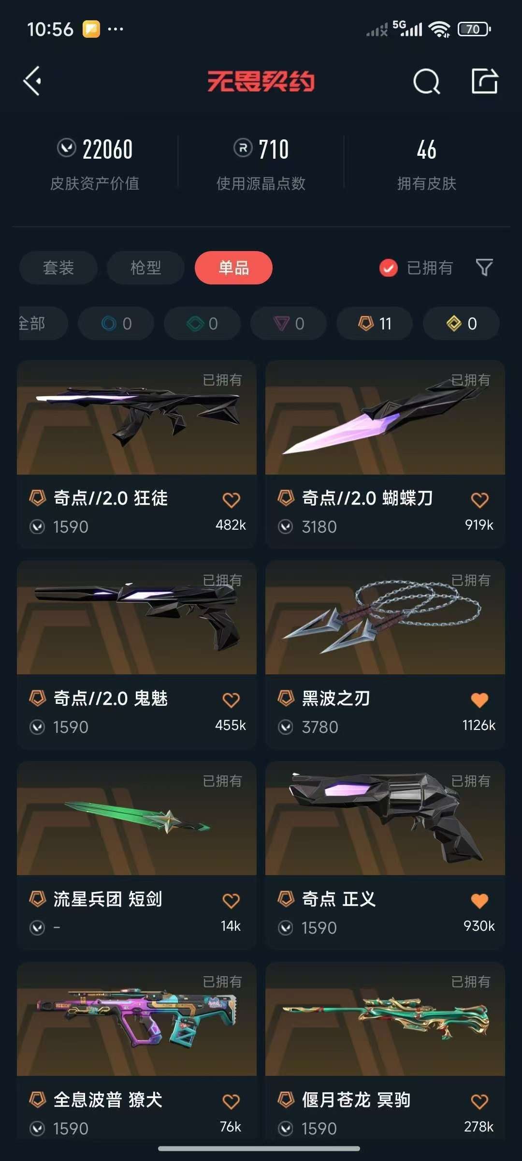Switch to the 套装 tab
Image resolution: width=522 pixels, height=1161 pixels.
[x=58, y=268]
